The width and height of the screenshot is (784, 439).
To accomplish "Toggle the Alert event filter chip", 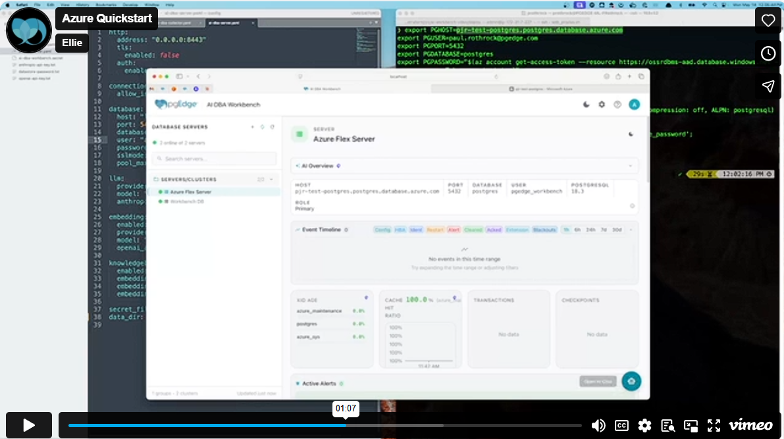I will point(454,230).
